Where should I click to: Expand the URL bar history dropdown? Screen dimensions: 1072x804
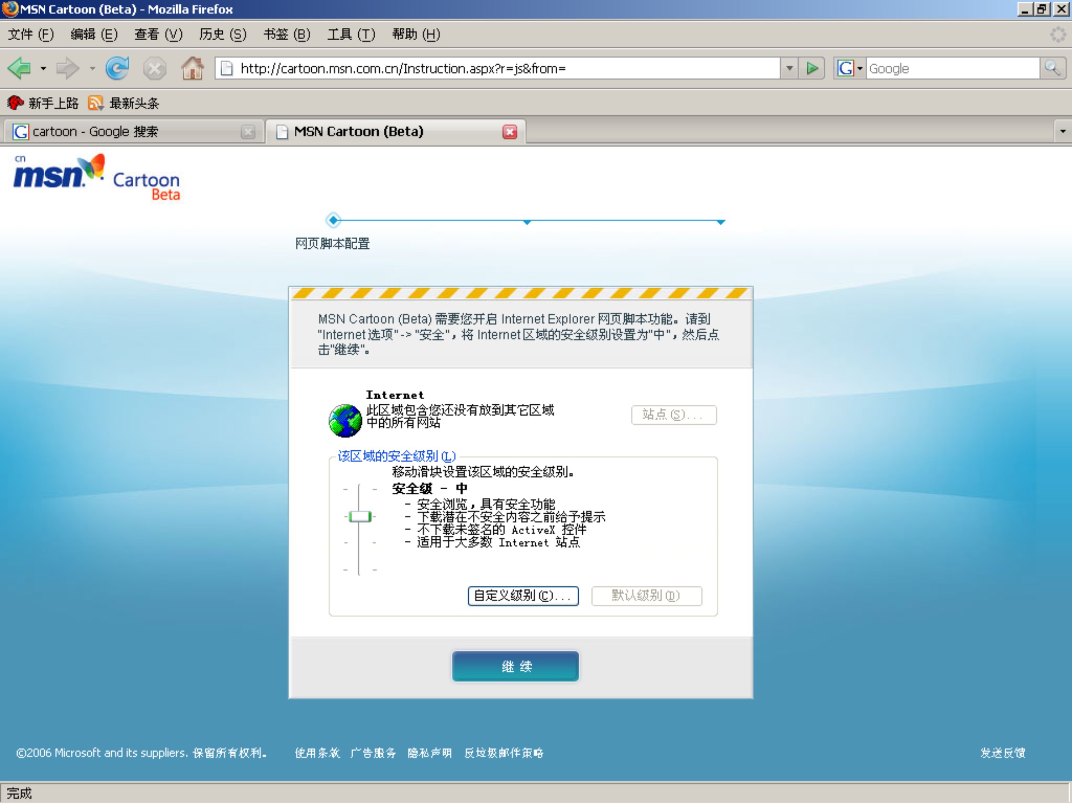[x=789, y=68]
